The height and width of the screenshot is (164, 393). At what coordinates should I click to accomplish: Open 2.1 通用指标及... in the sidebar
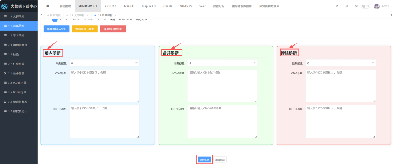click(19, 45)
